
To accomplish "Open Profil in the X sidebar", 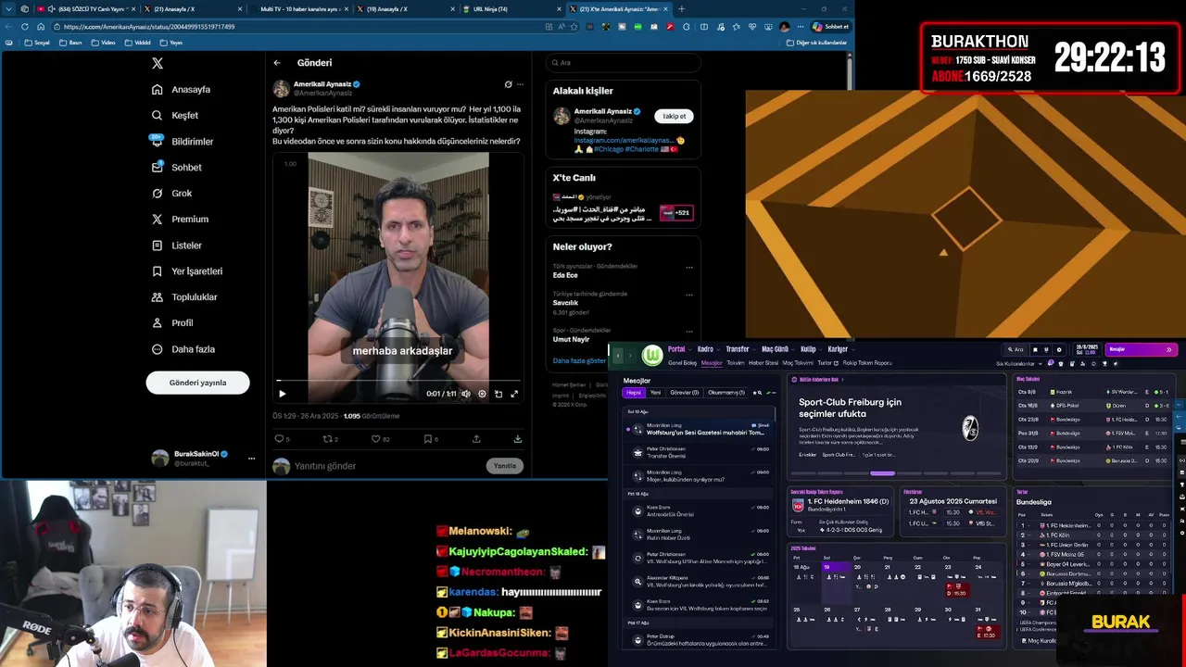I will tap(172, 323).
